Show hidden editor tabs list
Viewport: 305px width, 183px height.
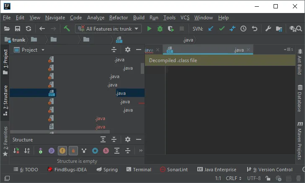coord(288,50)
